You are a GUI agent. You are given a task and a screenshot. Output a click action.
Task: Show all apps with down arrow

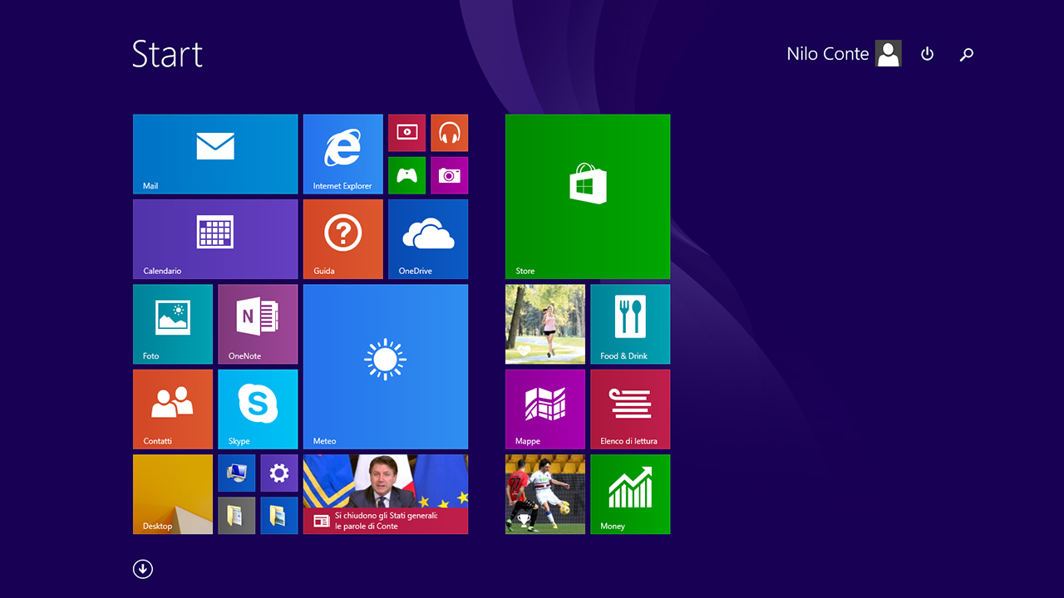click(x=143, y=569)
